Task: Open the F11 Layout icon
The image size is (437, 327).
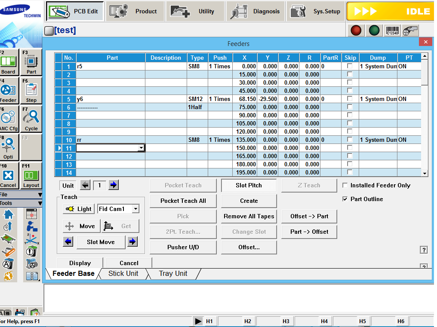Action: (31, 176)
